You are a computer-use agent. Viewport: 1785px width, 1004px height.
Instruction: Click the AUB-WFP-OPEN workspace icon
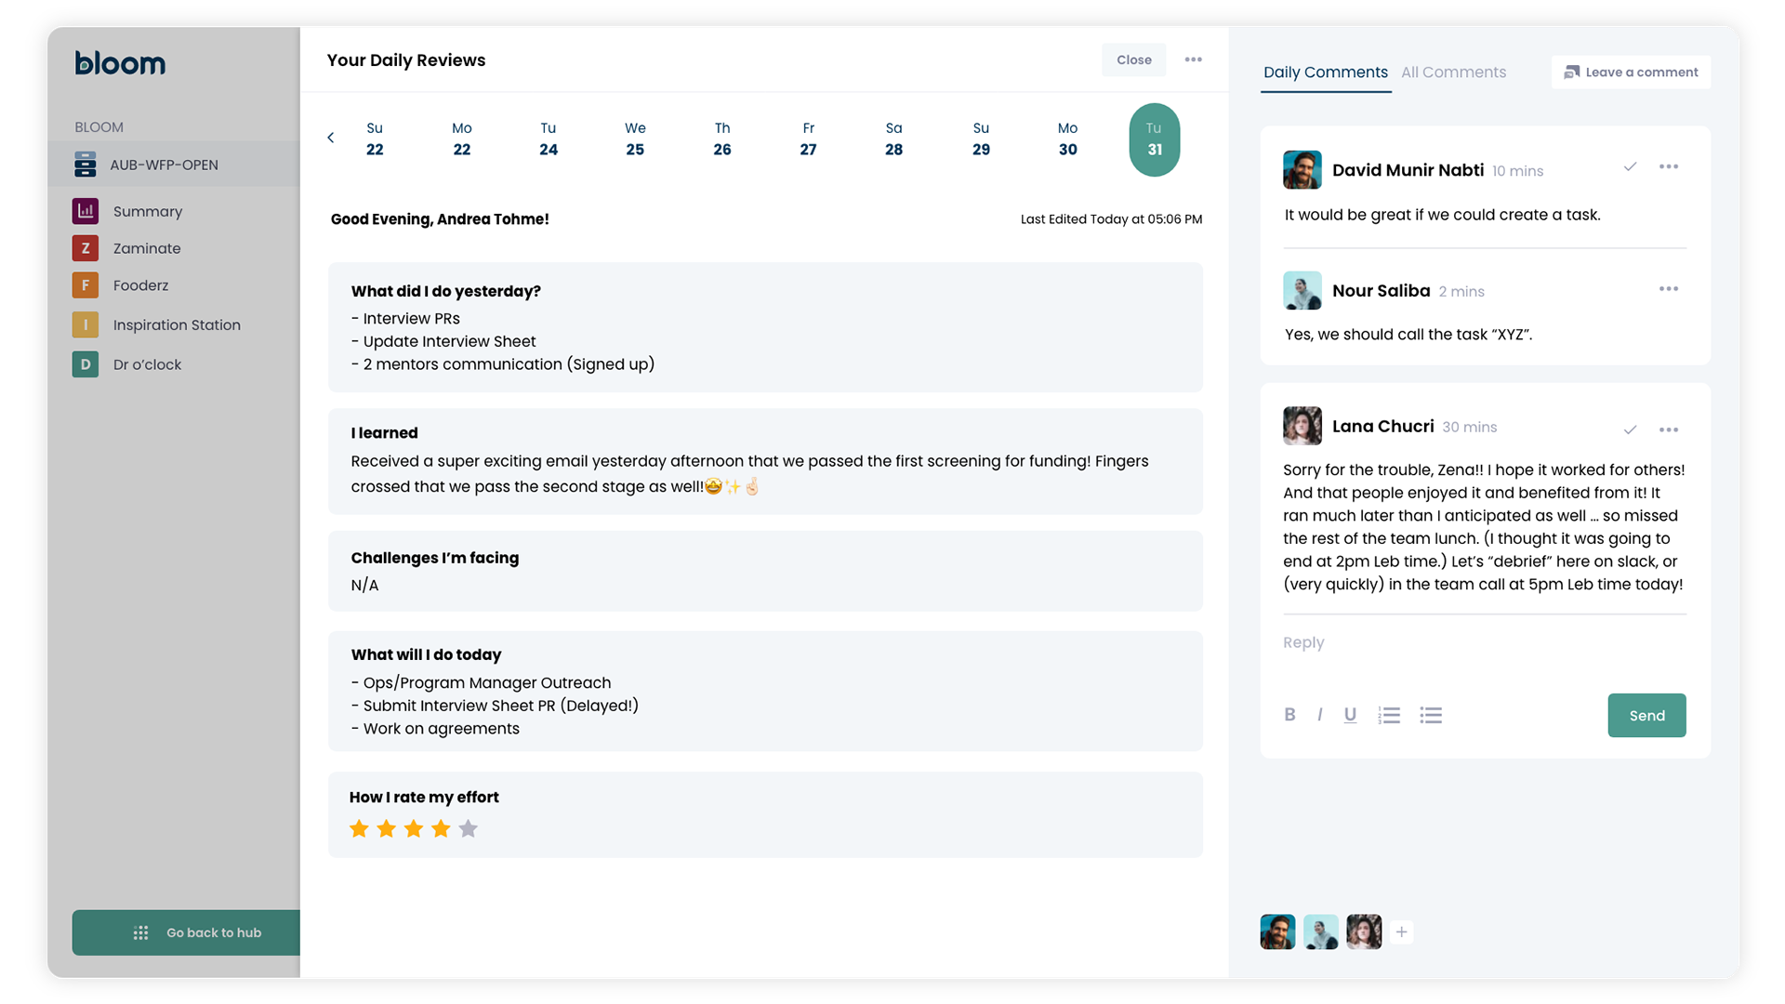[x=86, y=165]
